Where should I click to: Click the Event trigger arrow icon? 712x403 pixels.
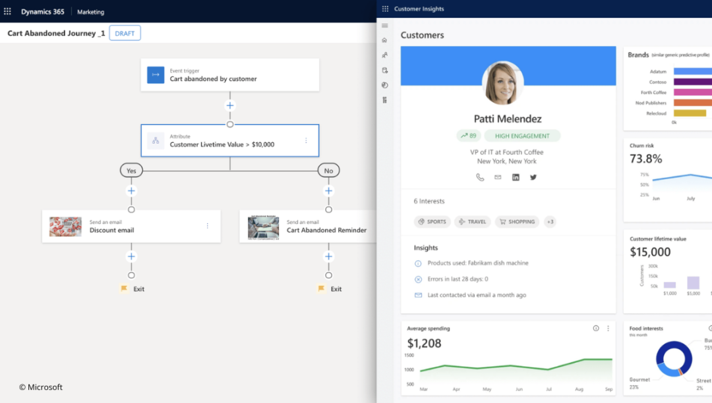point(156,75)
